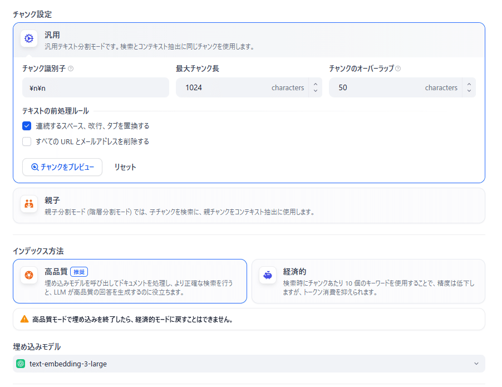Decrease チャンクのオーバーラップ with down arrow
The image size is (502, 387).
[x=469, y=91]
